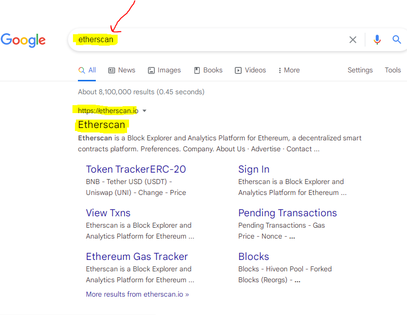
Task: Click the 'About 8,100,000 results' text
Action: [116, 92]
